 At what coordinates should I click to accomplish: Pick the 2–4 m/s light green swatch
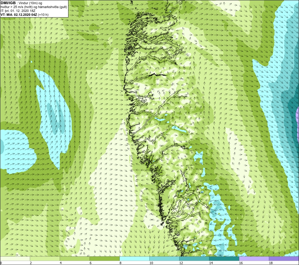pyautogui.click(x=45, y=258)
